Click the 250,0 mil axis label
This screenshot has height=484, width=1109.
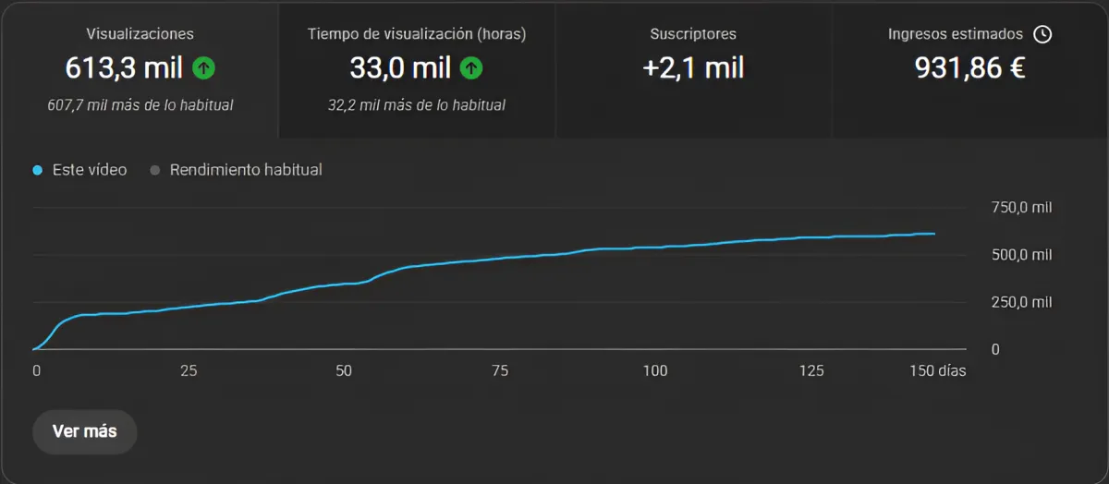pyautogui.click(x=1022, y=302)
